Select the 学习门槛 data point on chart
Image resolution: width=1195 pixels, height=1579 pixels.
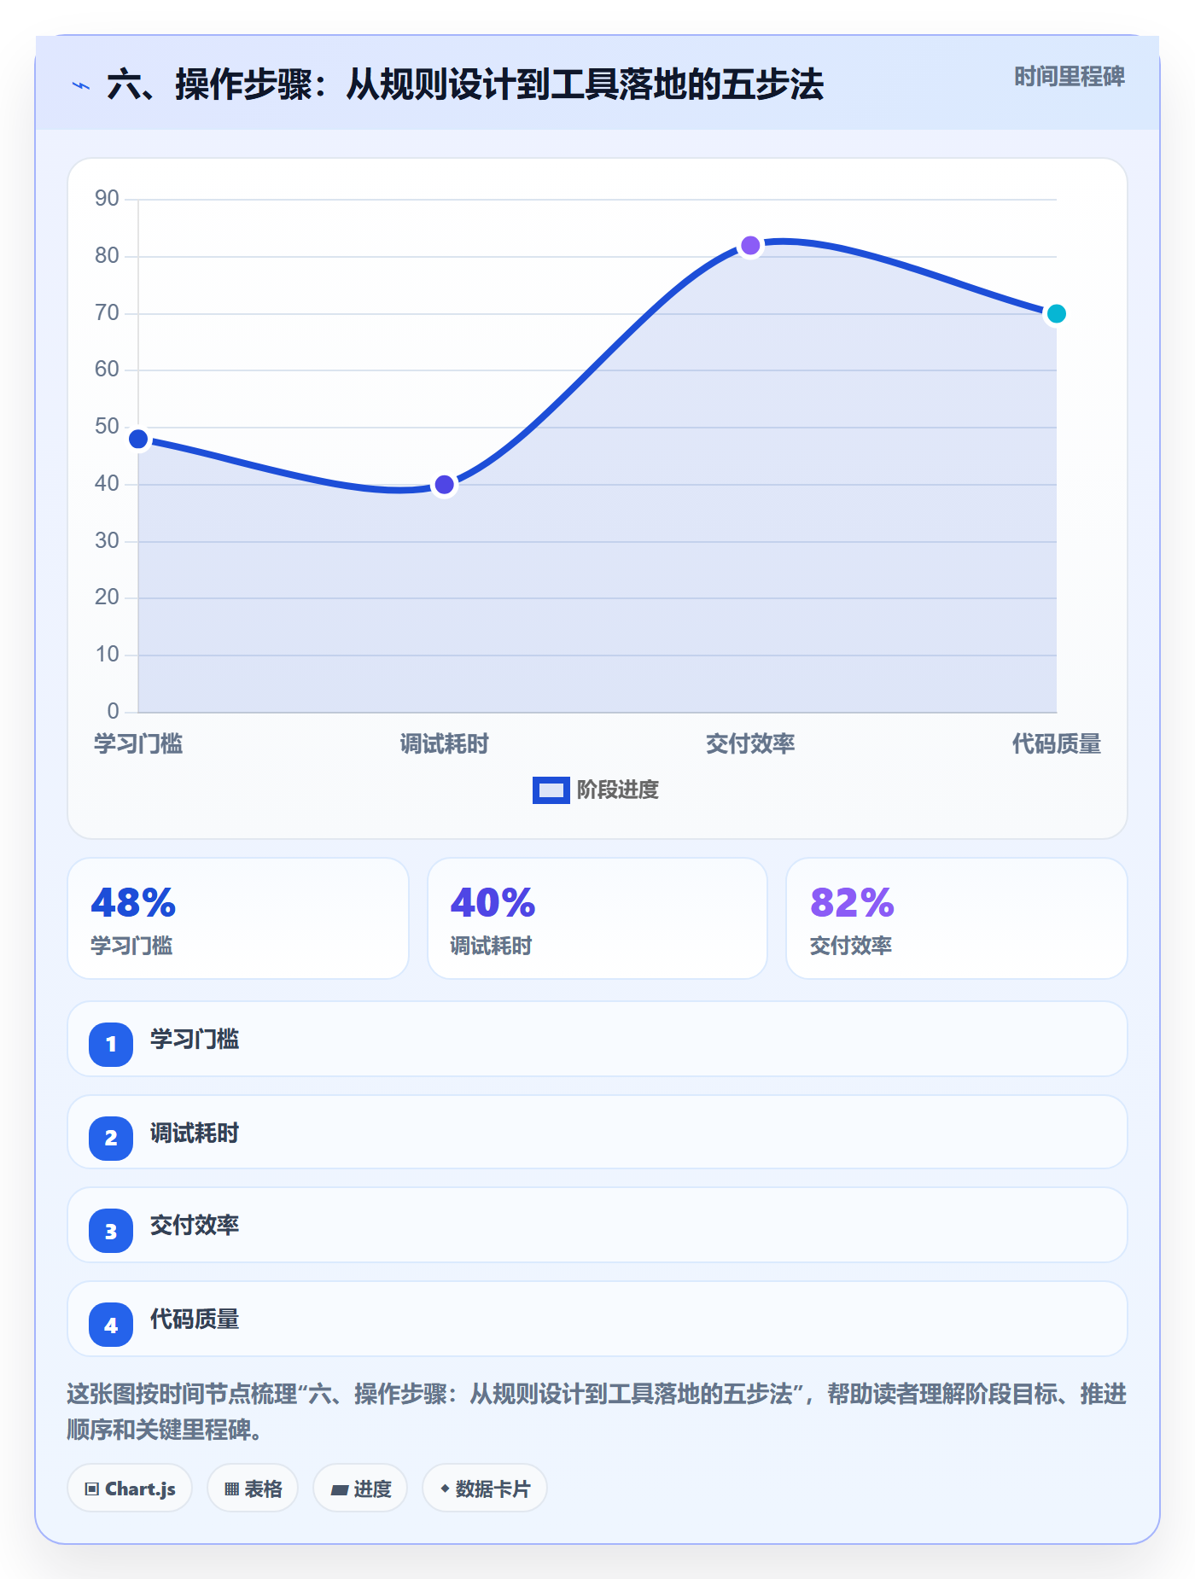(x=138, y=440)
